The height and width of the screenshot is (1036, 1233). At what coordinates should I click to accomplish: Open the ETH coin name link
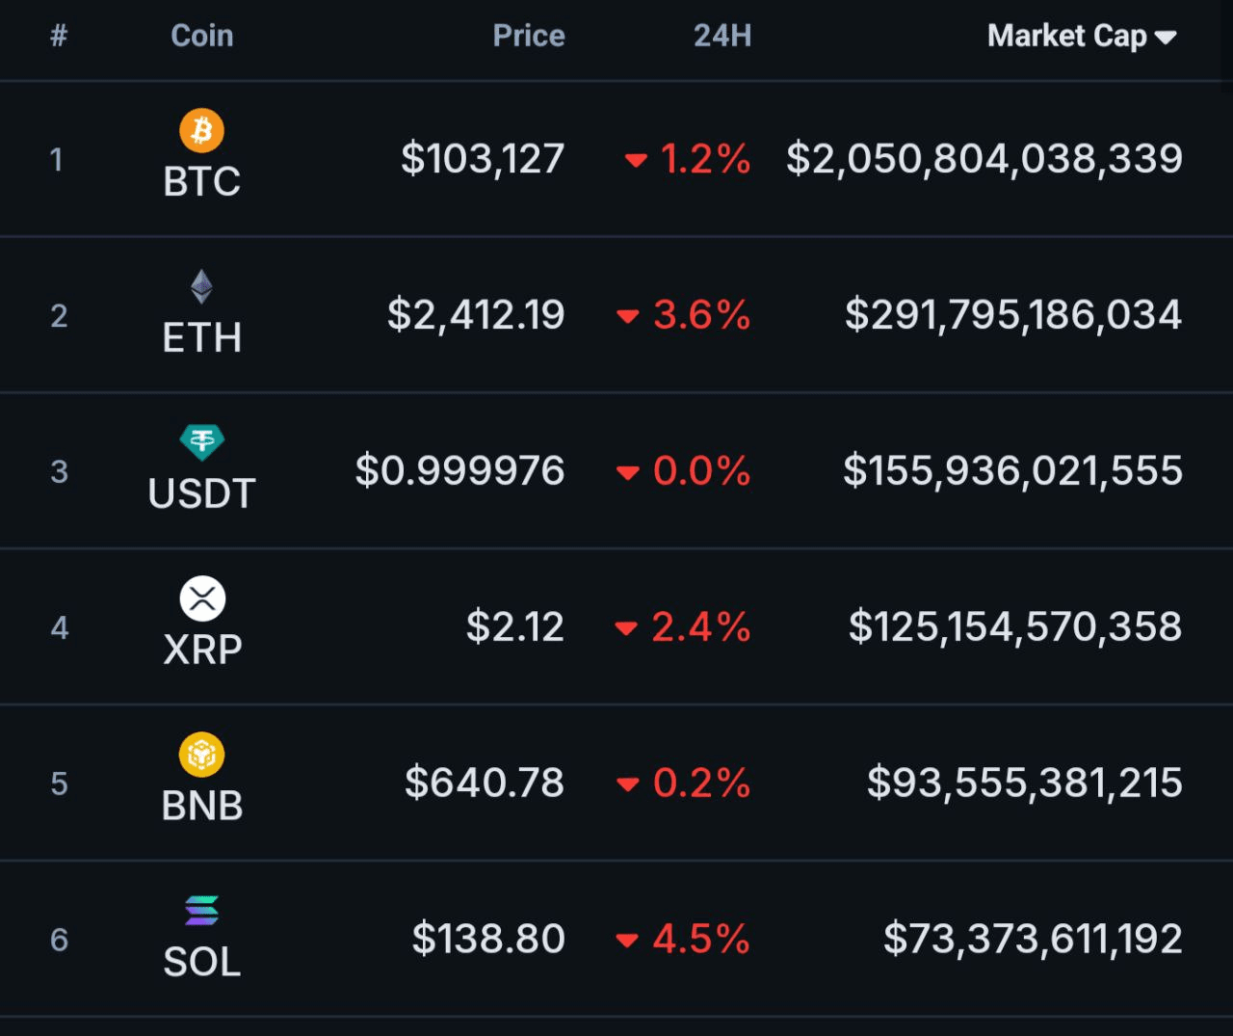pos(201,337)
